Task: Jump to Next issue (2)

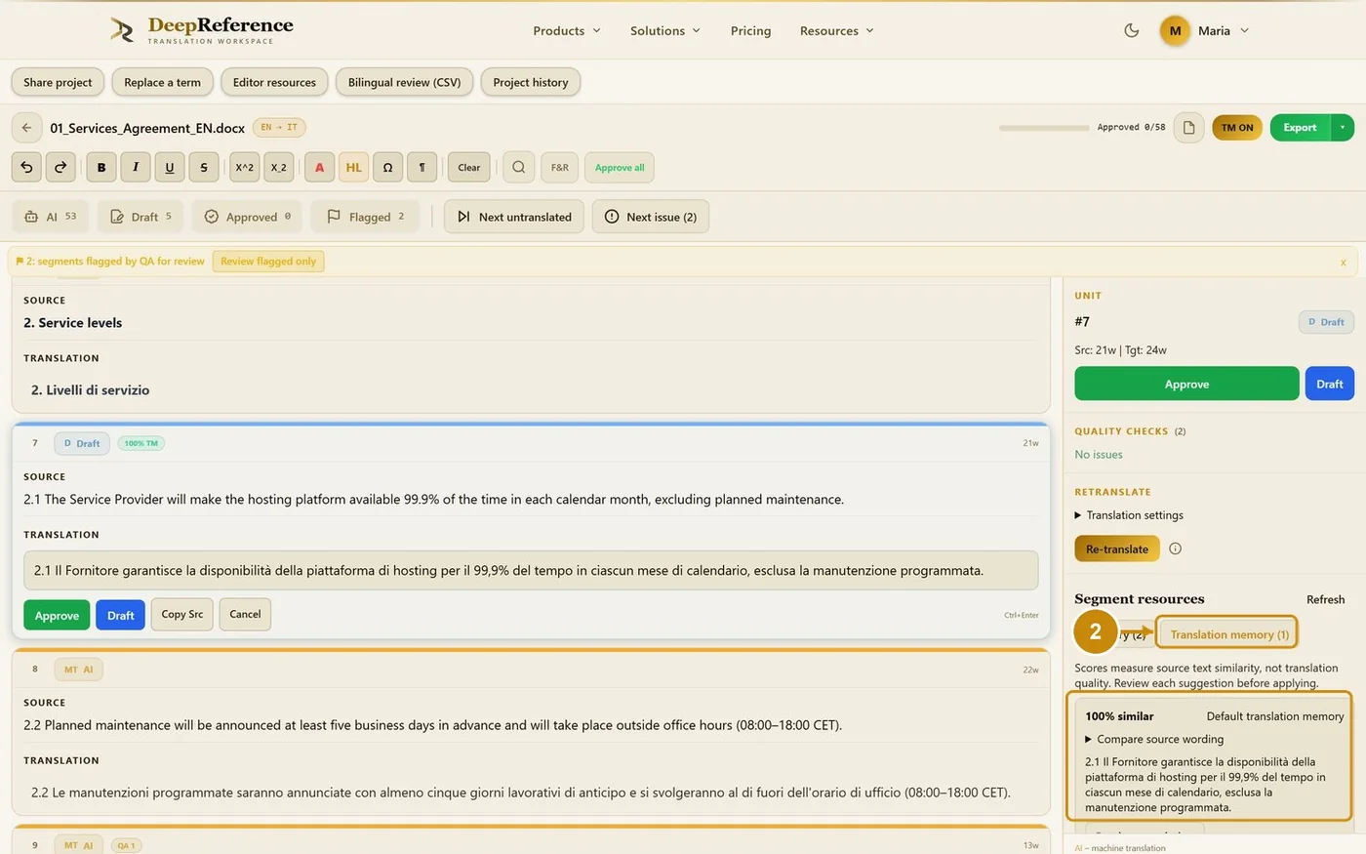Action: (x=651, y=217)
